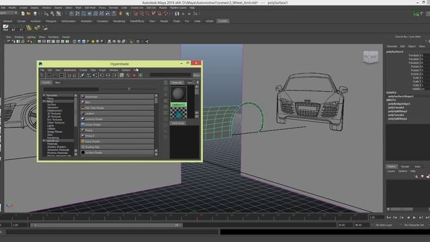Viewport: 430px width, 242px height.
Task: Click the Lambert create button
Action: pos(117,114)
